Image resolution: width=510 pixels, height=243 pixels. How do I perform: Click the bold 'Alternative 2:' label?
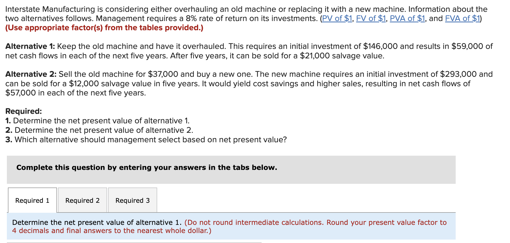[x=31, y=74]
